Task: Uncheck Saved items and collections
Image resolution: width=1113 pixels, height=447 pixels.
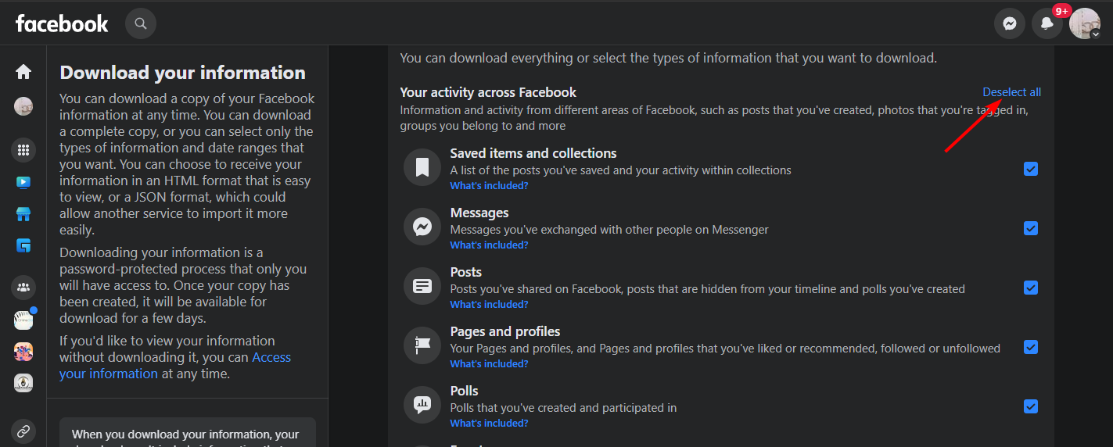Action: click(x=1031, y=169)
